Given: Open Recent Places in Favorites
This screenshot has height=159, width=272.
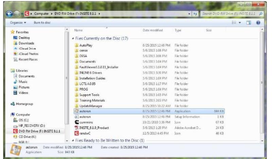Looking at the screenshot, I should click(28, 60).
